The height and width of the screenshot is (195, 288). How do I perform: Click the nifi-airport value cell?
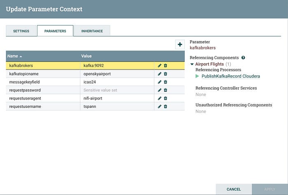pyautogui.click(x=117, y=98)
